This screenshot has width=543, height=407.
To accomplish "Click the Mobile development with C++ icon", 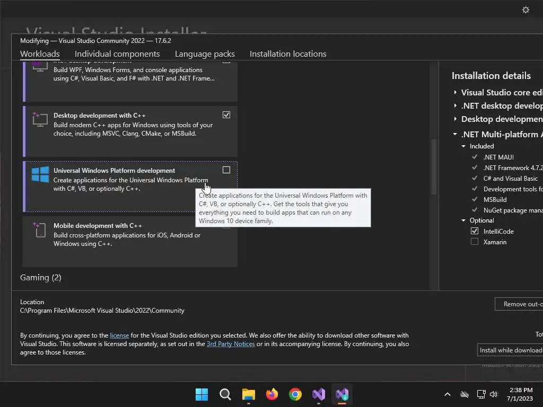I will click(40, 230).
